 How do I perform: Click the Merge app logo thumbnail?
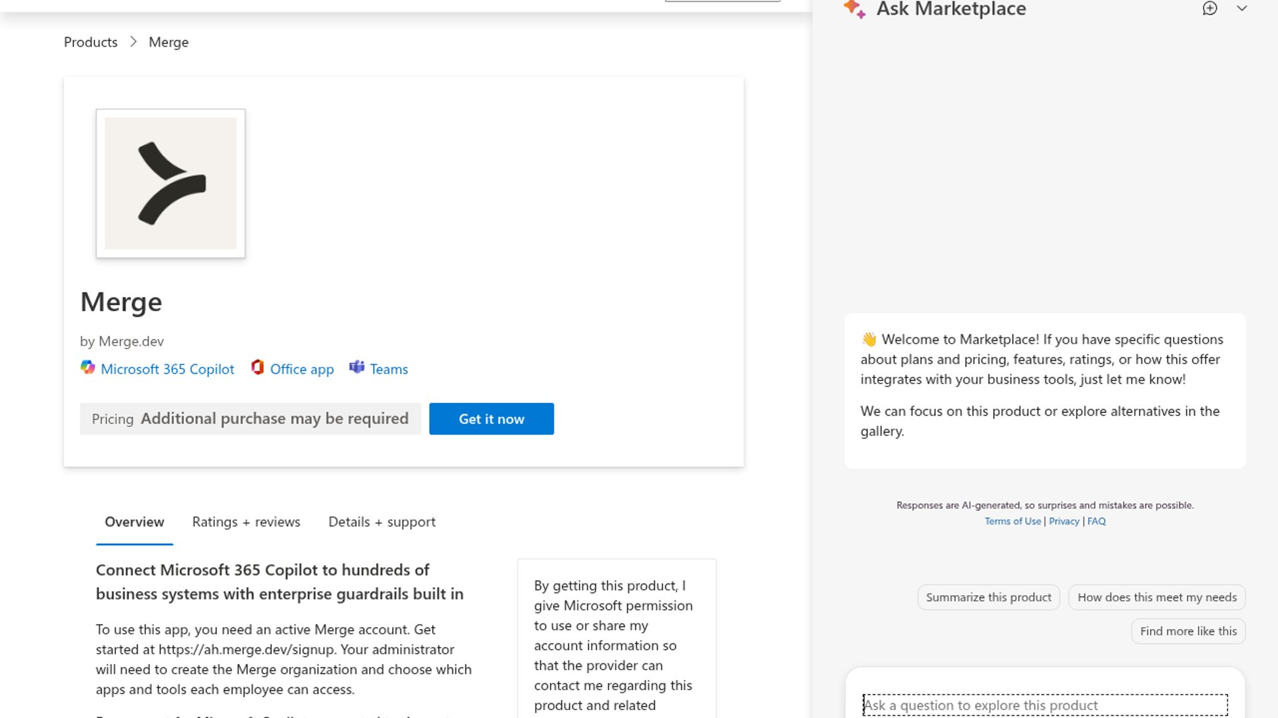(x=170, y=183)
